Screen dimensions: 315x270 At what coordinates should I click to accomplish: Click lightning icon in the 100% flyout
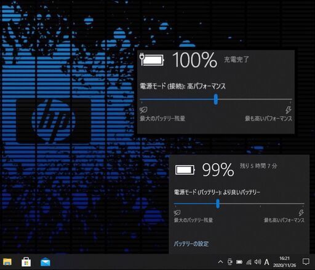(x=289, y=110)
